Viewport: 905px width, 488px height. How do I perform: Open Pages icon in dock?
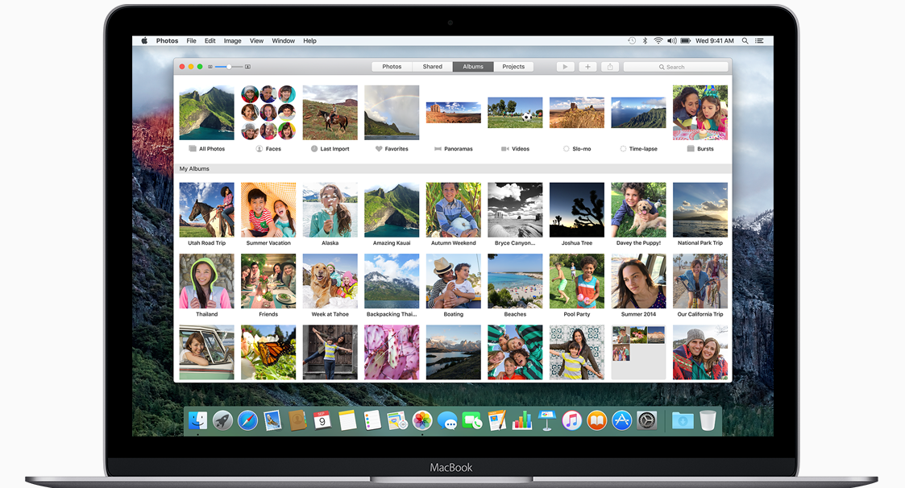pyautogui.click(x=497, y=420)
